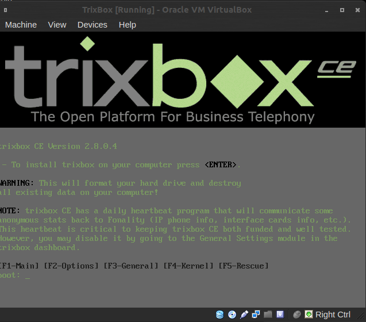Click the Right Ctrl host key label
Image resolution: width=366 pixels, height=322 pixels.
[333, 315]
